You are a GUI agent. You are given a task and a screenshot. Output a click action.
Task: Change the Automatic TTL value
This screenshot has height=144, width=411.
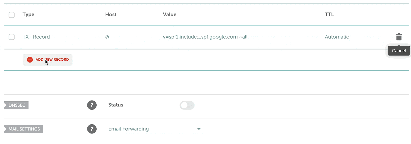pos(337,37)
